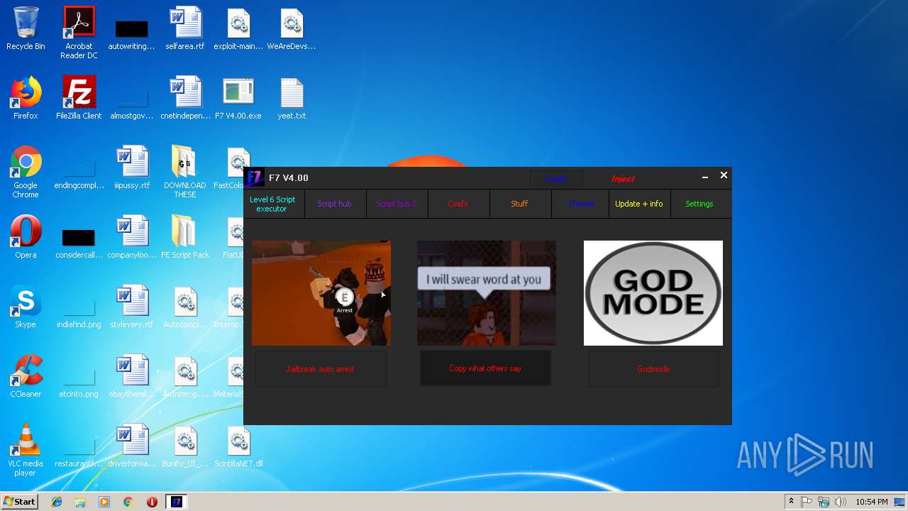
Task: Launch Google Chrome desktop shortcut
Action: (x=26, y=172)
